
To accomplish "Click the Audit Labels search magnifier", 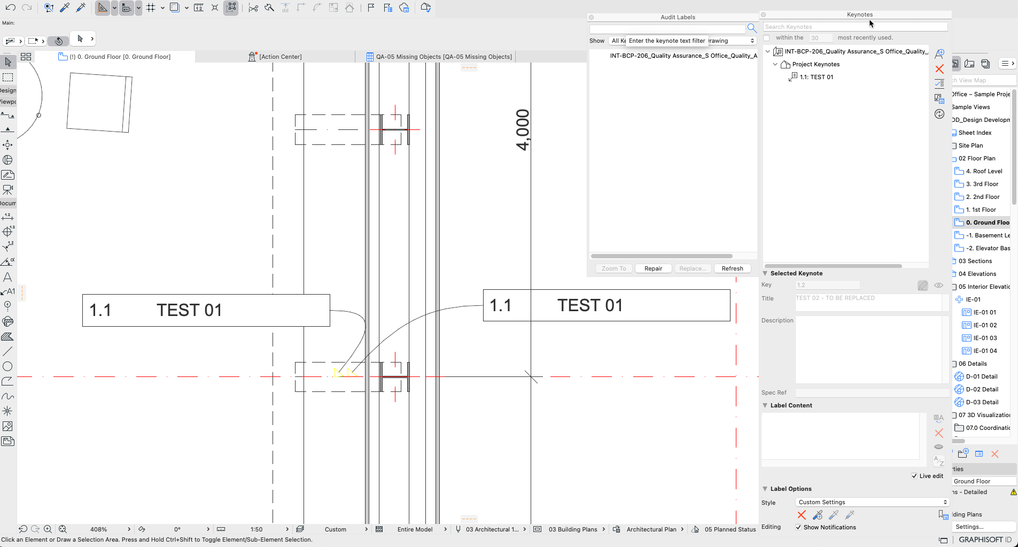I will pos(752,28).
